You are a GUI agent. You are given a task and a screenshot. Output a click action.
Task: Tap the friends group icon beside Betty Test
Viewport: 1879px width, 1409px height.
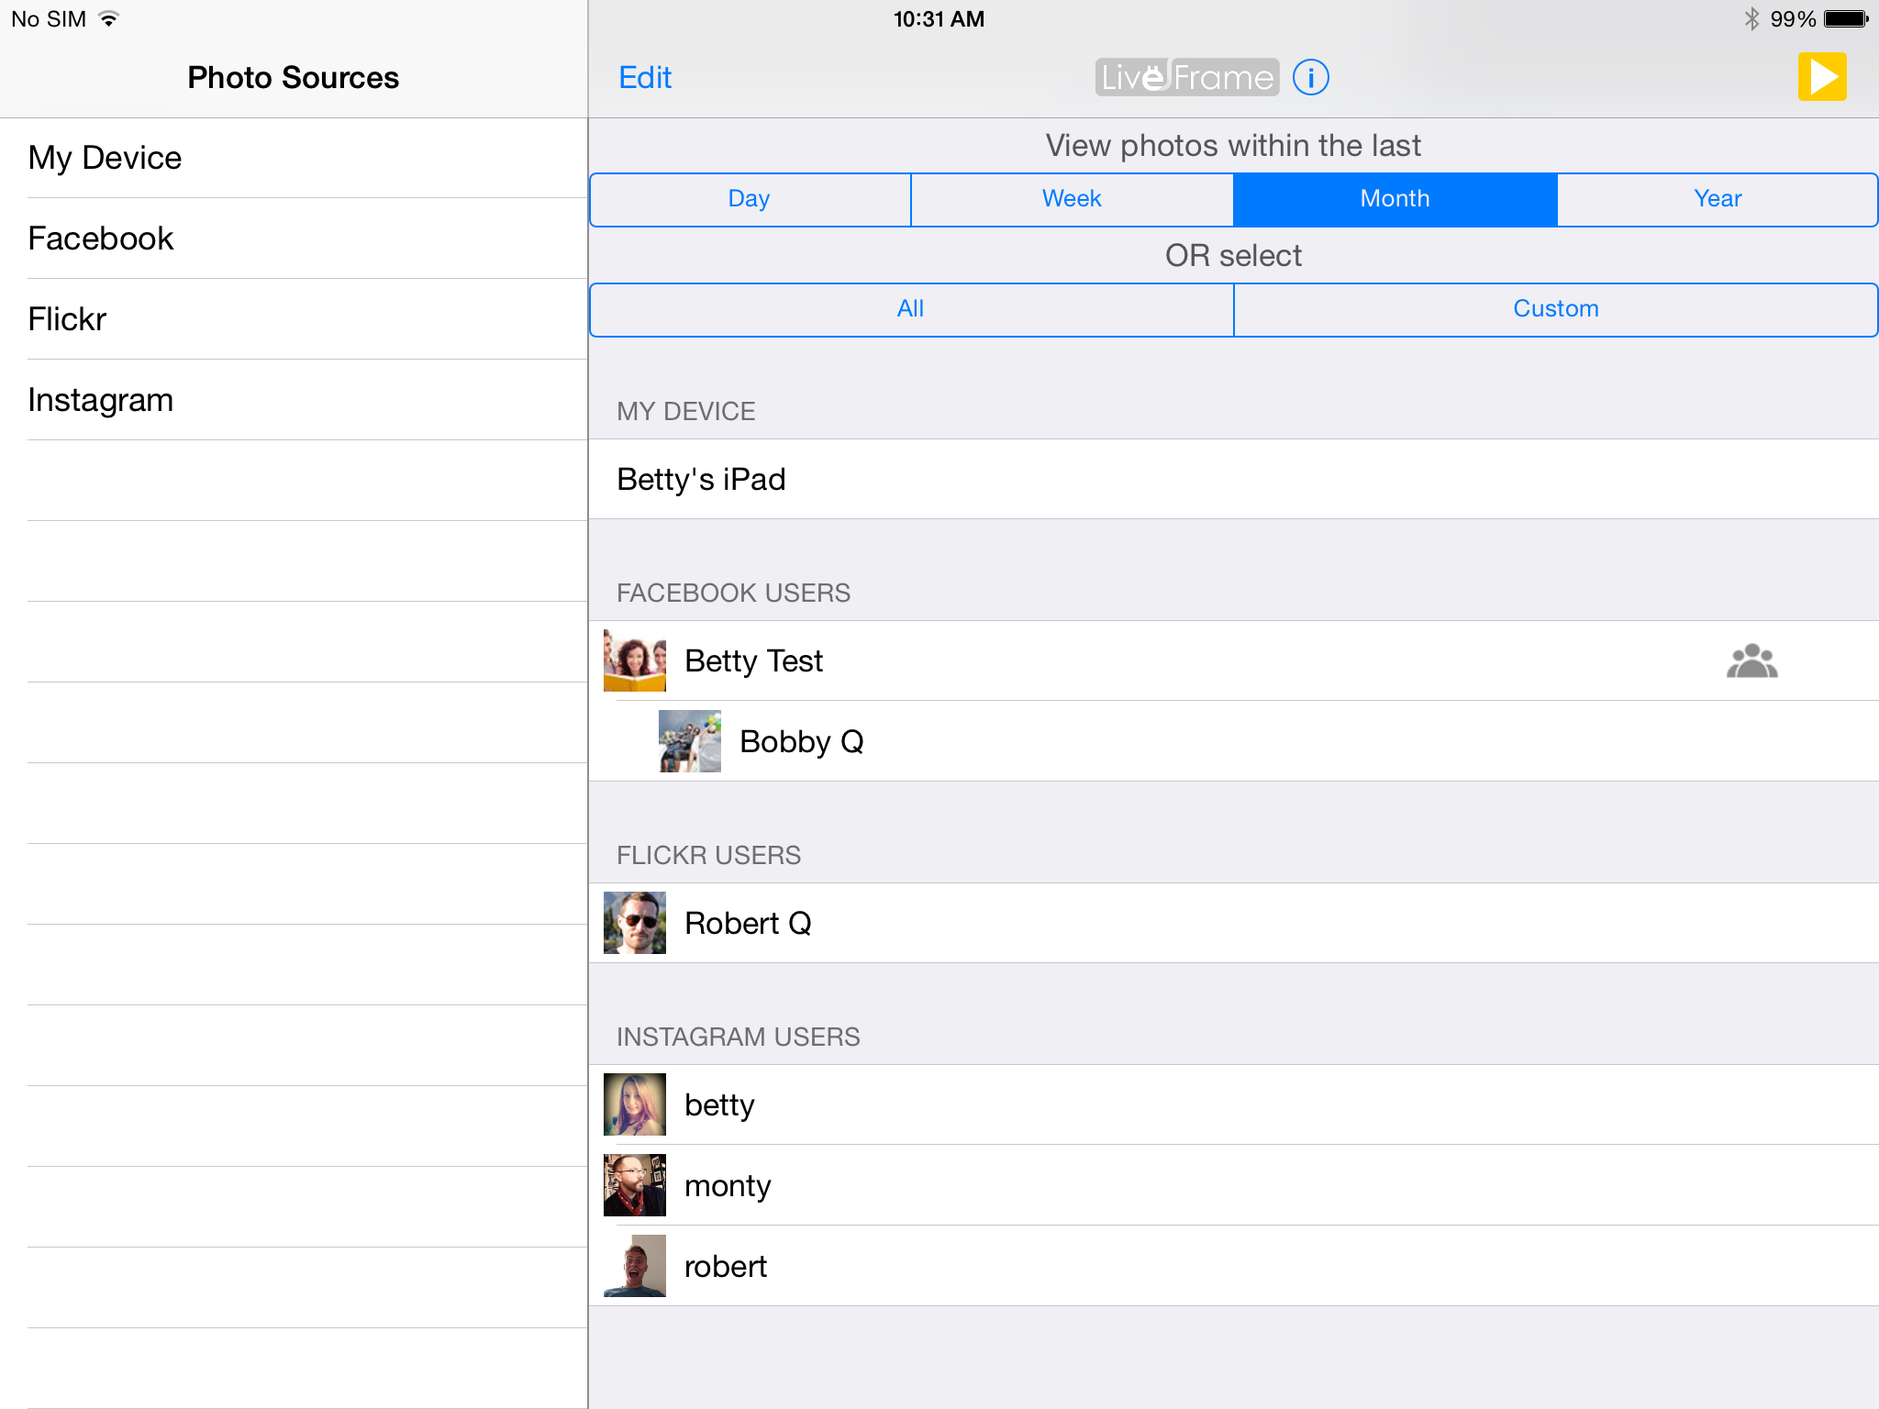[x=1752, y=660]
